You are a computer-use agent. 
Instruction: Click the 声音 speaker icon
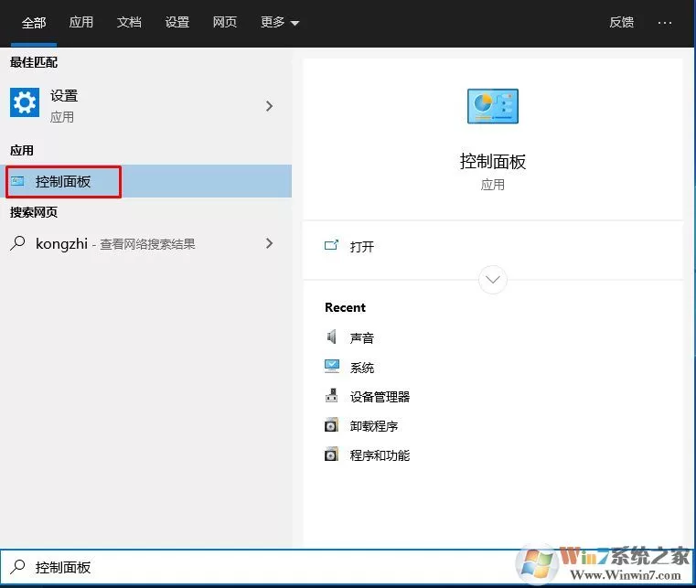point(331,337)
